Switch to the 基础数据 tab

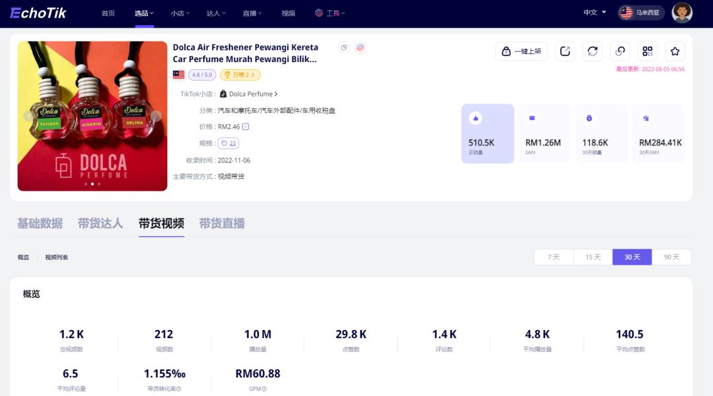tap(40, 223)
